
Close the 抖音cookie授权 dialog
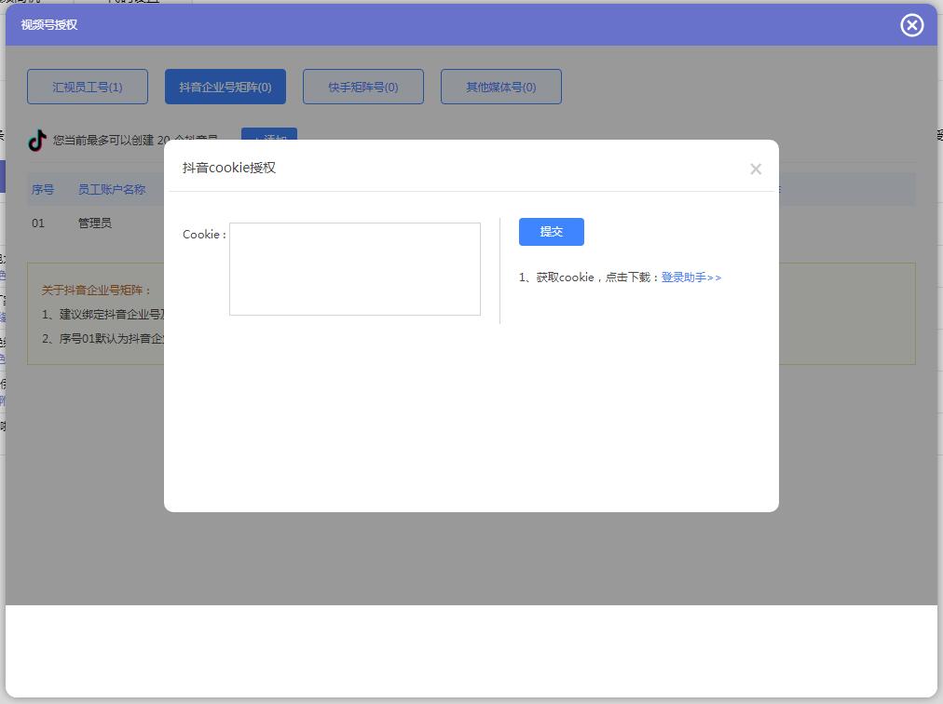click(756, 169)
